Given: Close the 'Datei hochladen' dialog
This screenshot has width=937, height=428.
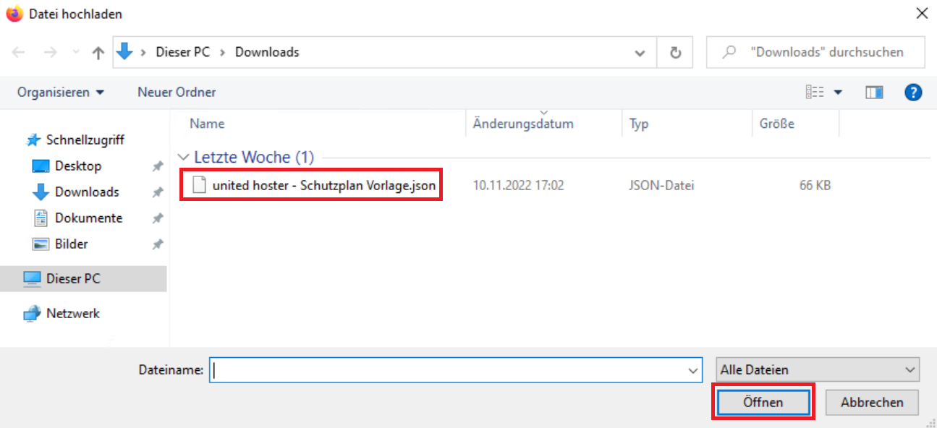Looking at the screenshot, I should (922, 13).
